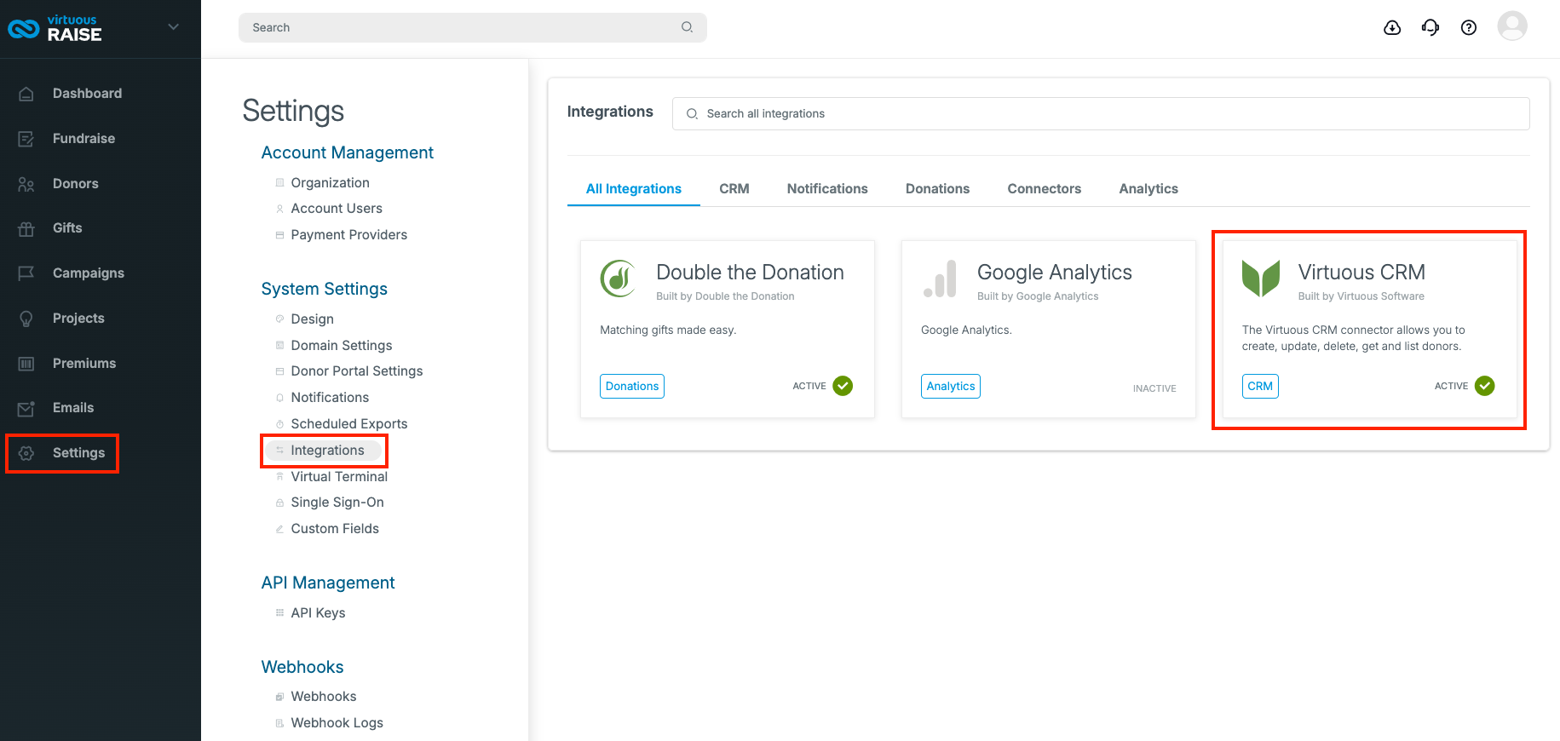
Task: Click the Dashboard home icon
Action: coord(26,94)
